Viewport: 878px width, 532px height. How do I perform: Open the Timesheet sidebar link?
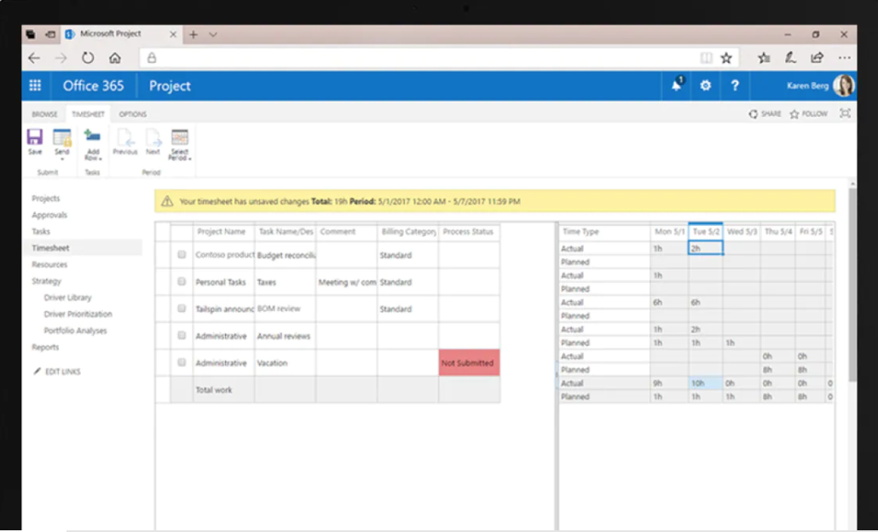(x=50, y=248)
